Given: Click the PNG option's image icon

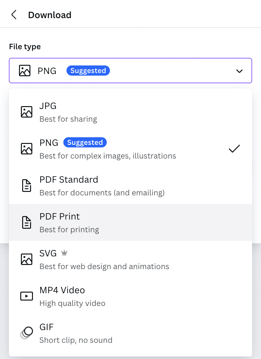Looking at the screenshot, I should pos(27,149).
